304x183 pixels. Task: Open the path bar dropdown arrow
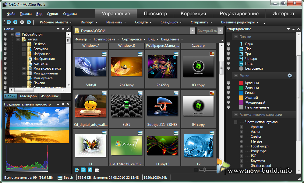(x=192, y=31)
